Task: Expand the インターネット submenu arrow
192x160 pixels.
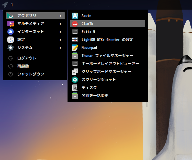Action: coord(60,32)
